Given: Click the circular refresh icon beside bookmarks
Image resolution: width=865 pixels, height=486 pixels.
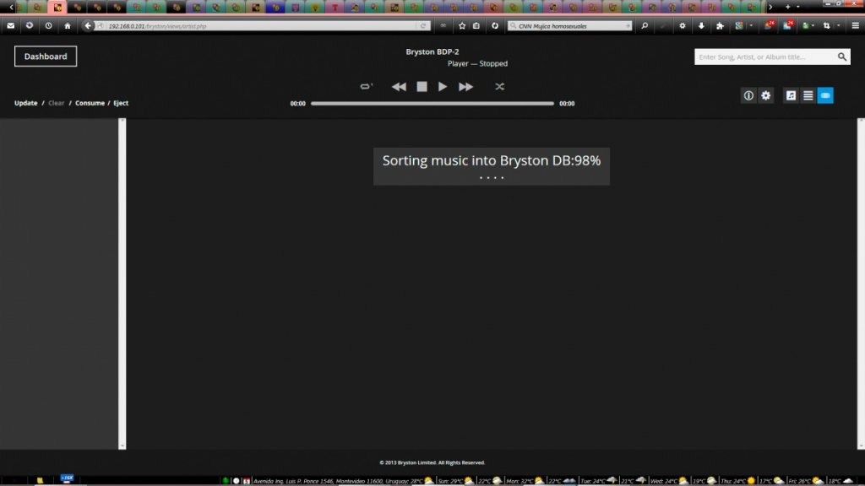Looking at the screenshot, I should point(495,26).
